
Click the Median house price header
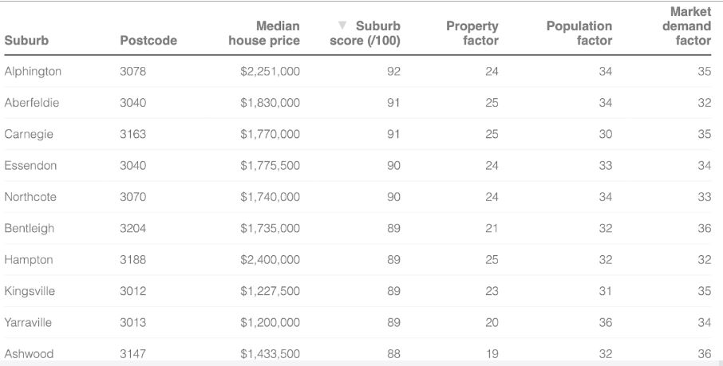point(264,33)
